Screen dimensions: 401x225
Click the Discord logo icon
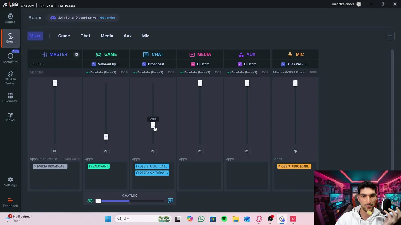53,18
